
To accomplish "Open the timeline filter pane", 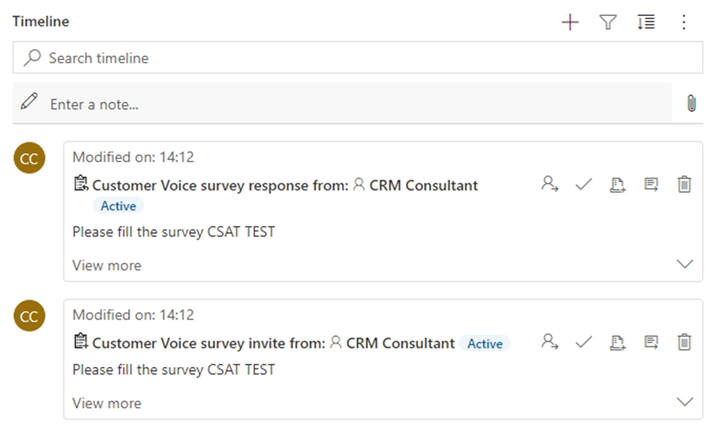I will pyautogui.click(x=608, y=22).
